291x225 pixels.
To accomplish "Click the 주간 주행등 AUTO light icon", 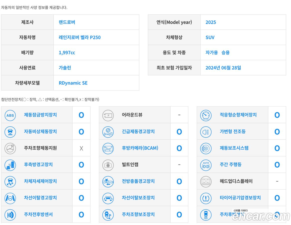I will tap(206, 165).
